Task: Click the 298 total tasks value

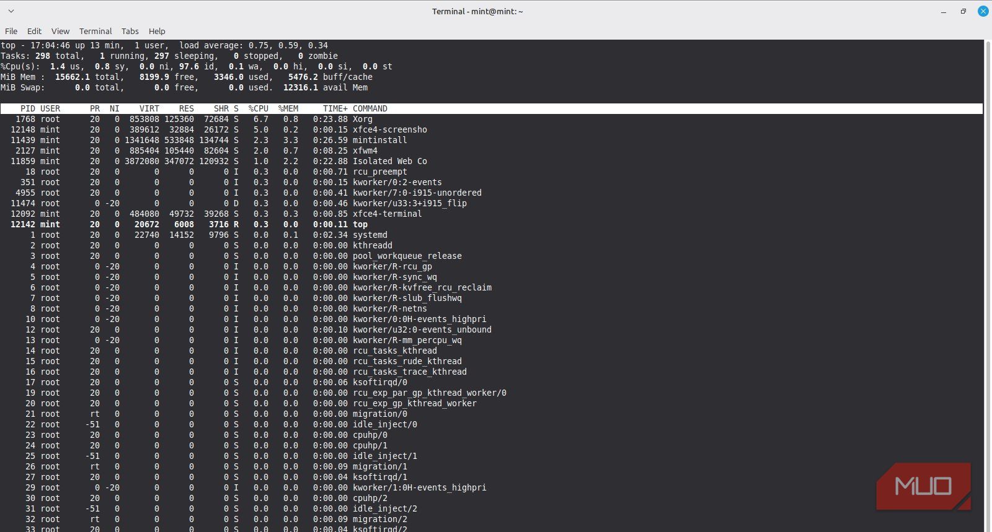Action: coord(43,56)
